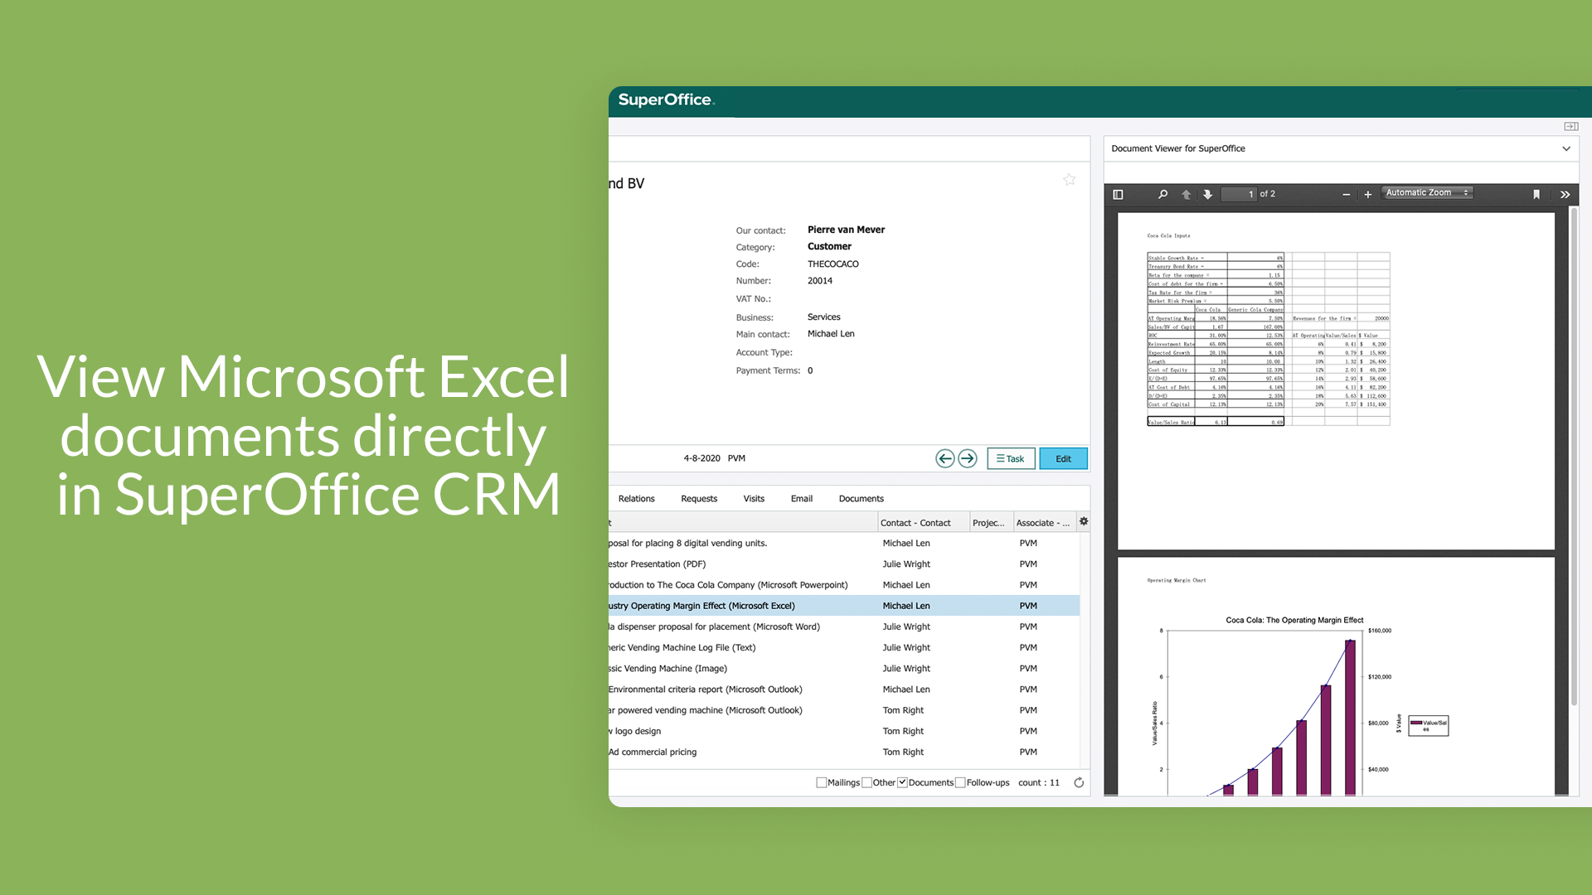Image resolution: width=1592 pixels, height=895 pixels.
Task: Navigate back with left arrow circle
Action: tap(945, 458)
